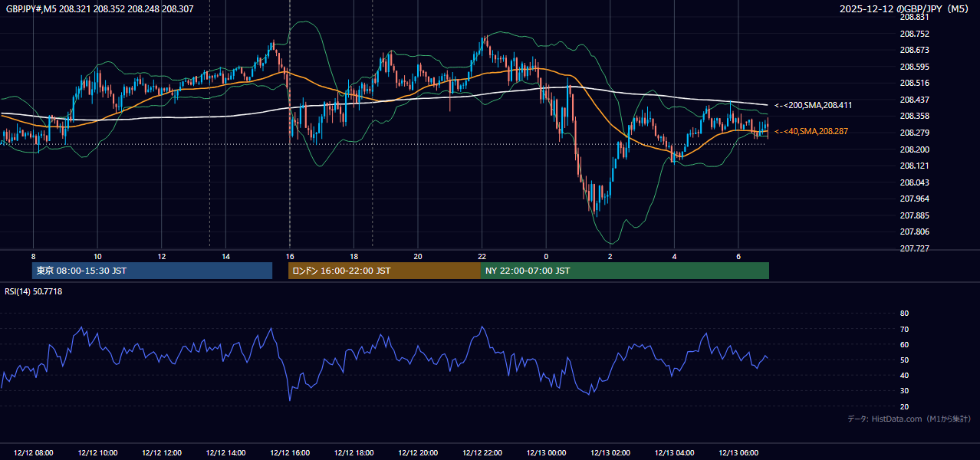The height and width of the screenshot is (460, 980).
Task: Click hour label 18 under price chart
Action: tap(354, 256)
